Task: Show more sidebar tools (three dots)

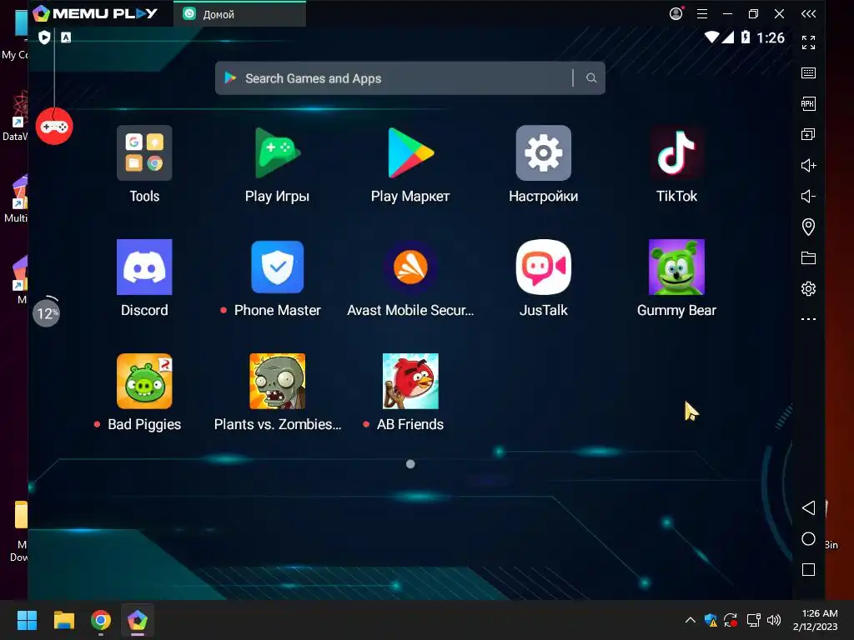Action: coord(808,319)
